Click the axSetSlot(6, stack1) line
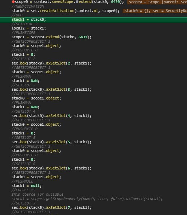 (x=51, y=168)
